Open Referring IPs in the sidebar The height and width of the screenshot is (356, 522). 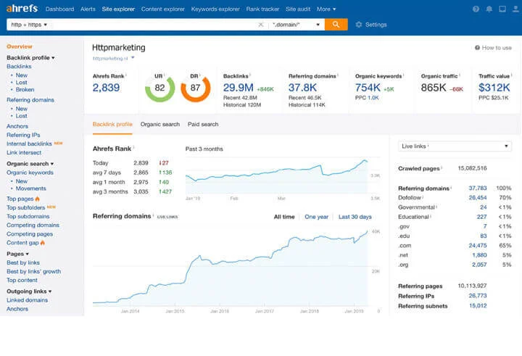tap(23, 135)
